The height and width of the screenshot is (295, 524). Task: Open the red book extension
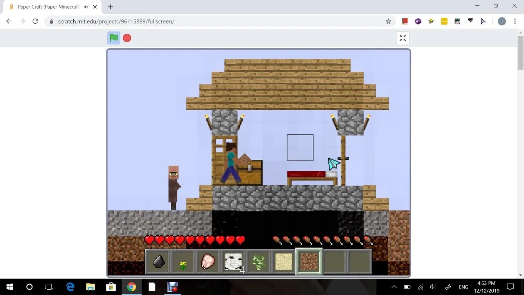pos(405,21)
